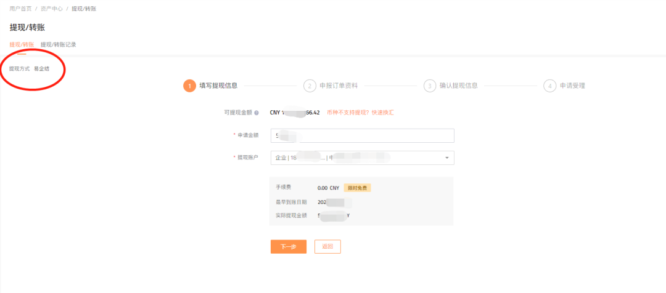Click the 手续费 label

click(x=283, y=187)
